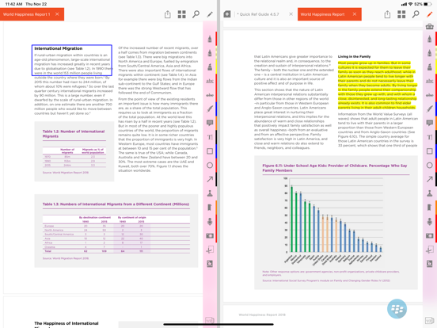
Task: Select signature tool in left toolbar
Action: click(x=210, y=250)
